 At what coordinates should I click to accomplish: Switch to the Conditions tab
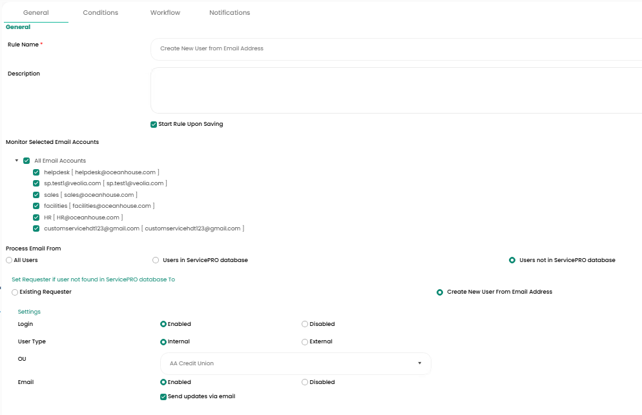100,13
